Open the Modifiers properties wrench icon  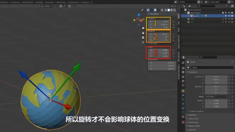pos(183,95)
